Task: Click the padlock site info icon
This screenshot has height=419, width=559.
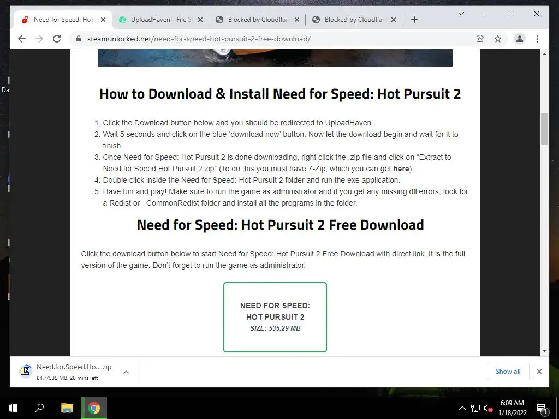Action: tap(79, 39)
